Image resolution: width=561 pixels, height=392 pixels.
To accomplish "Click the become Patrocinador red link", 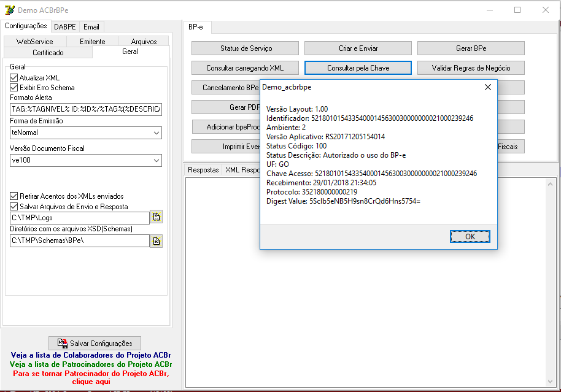I will click(x=91, y=377).
